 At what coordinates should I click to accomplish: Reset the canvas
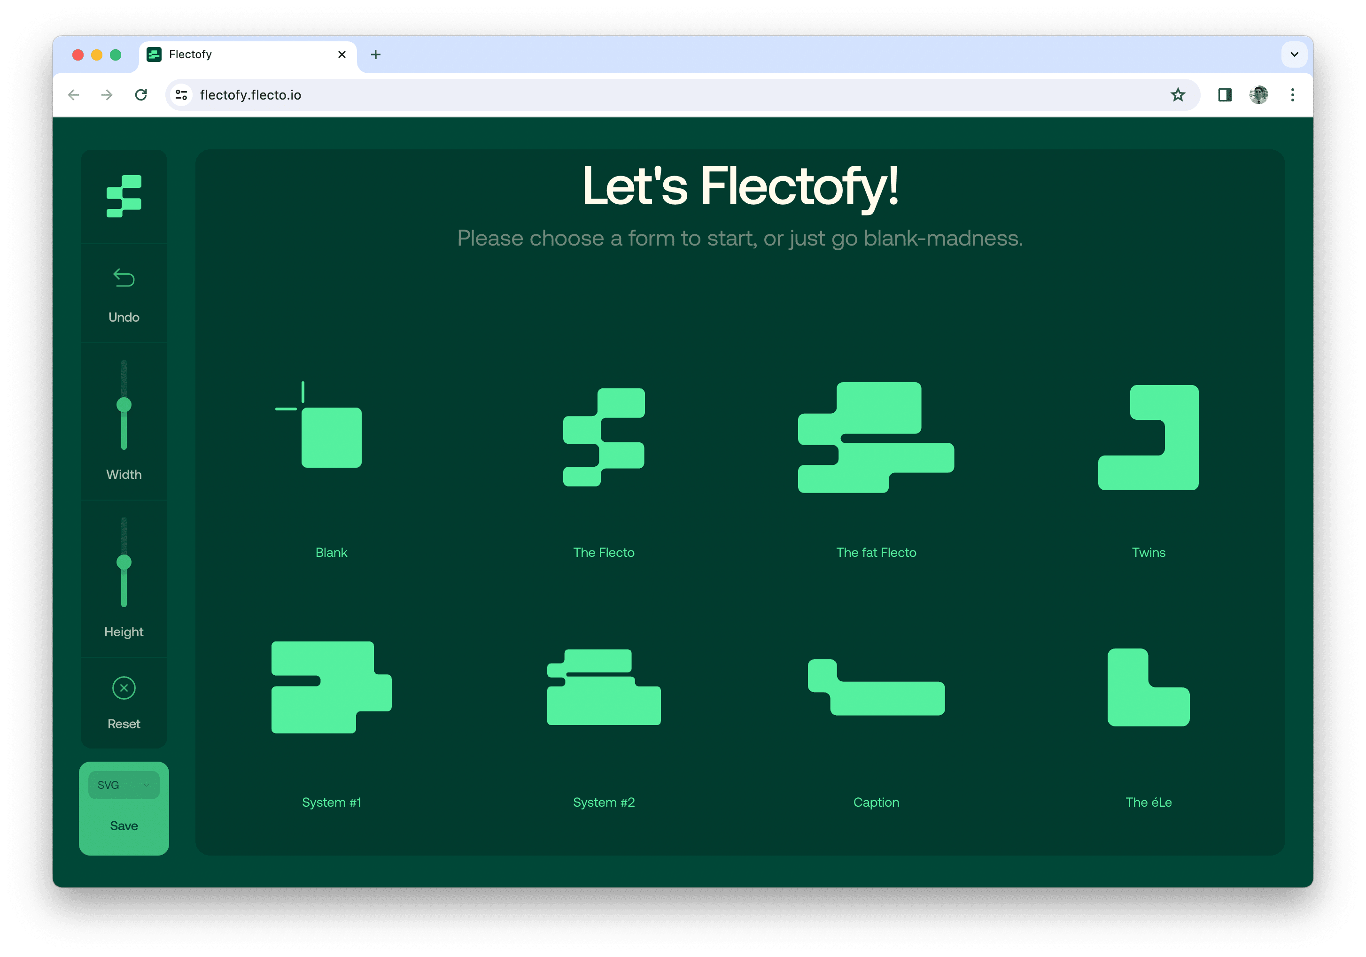123,688
